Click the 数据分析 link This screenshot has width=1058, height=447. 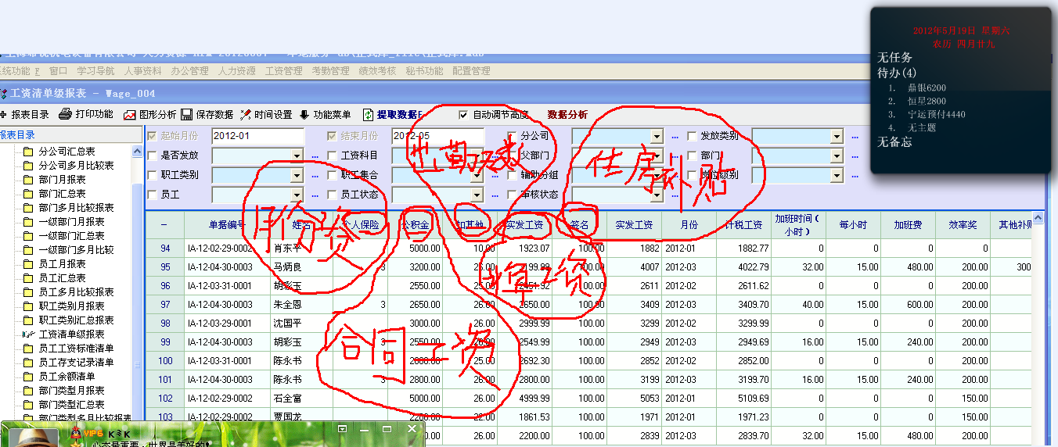(567, 115)
